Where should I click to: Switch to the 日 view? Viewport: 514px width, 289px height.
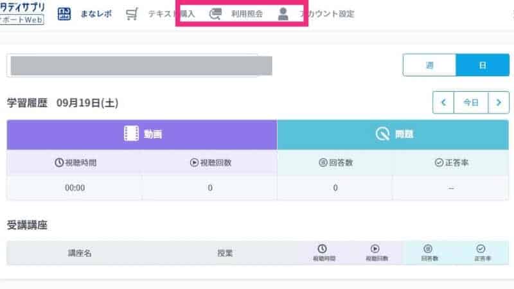click(483, 66)
